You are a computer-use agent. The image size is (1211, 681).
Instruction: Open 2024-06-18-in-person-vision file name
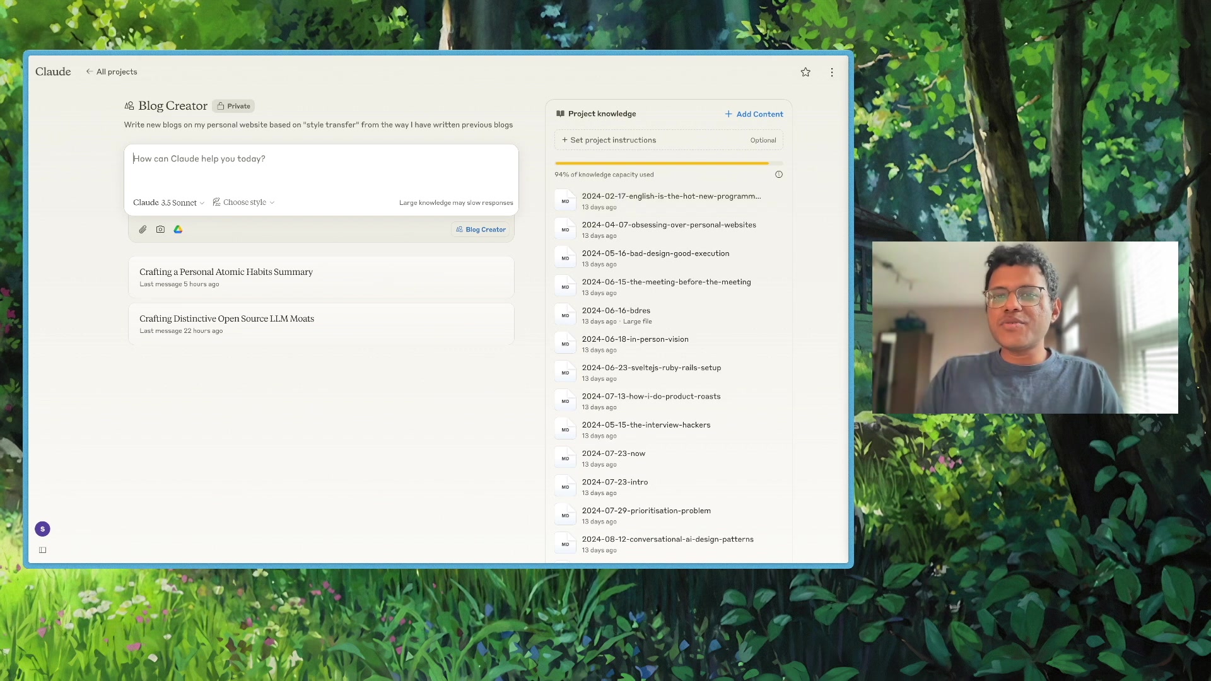point(635,339)
